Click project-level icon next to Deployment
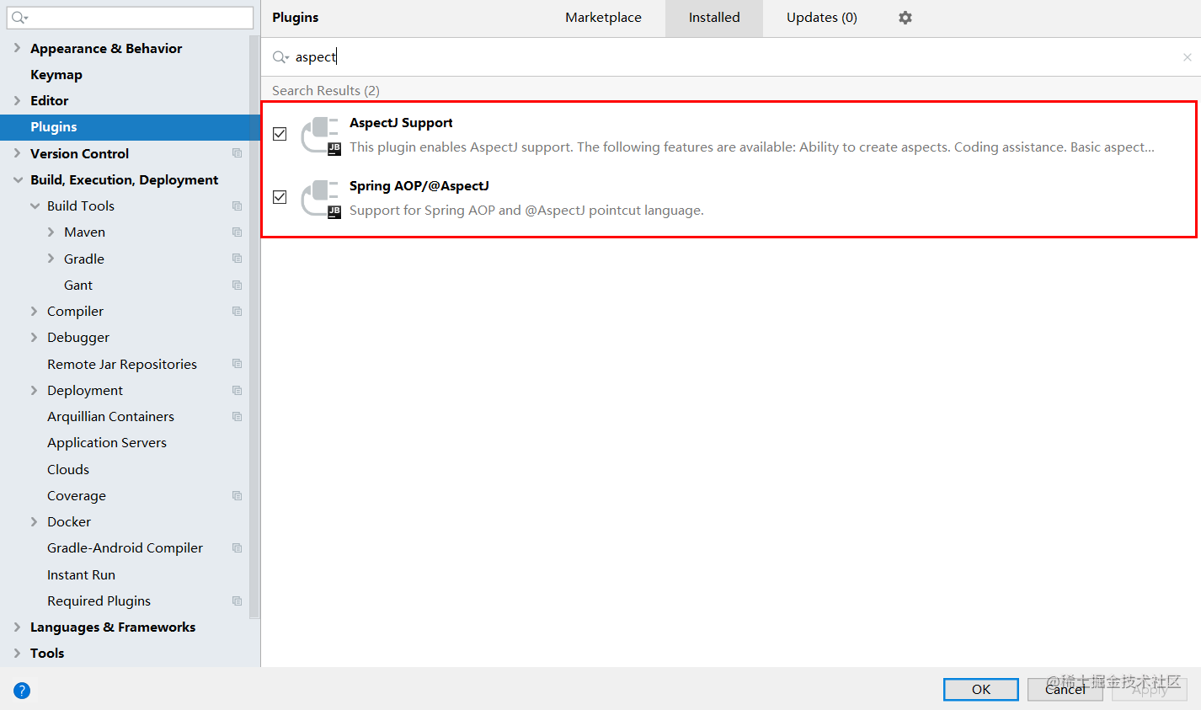The width and height of the screenshot is (1201, 710). [237, 391]
